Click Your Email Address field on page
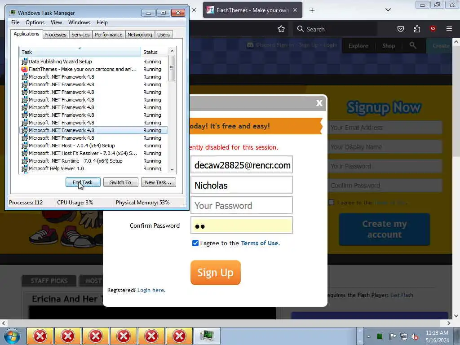The image size is (460, 345). pos(385,128)
